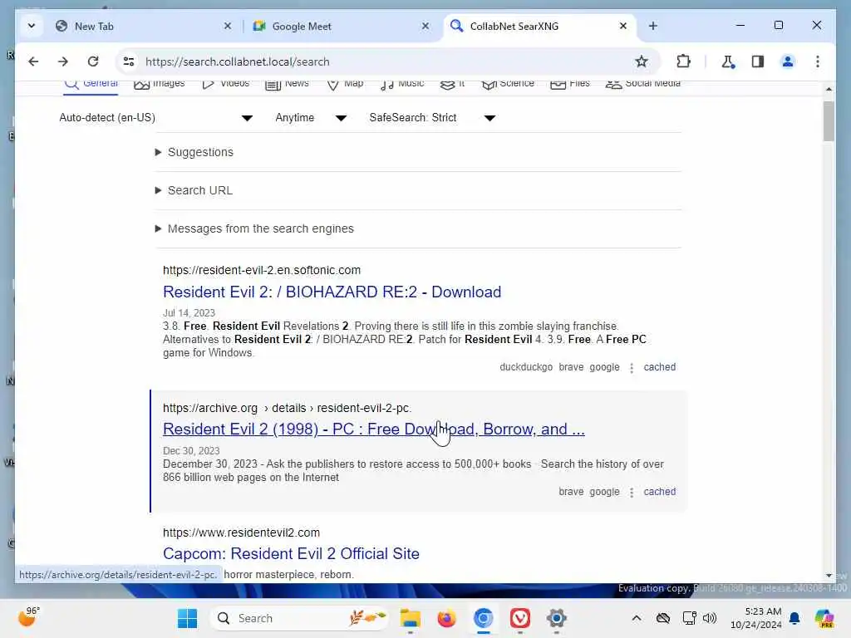Show hidden system tray icons
Screen dimensions: 851x638
coord(637,618)
